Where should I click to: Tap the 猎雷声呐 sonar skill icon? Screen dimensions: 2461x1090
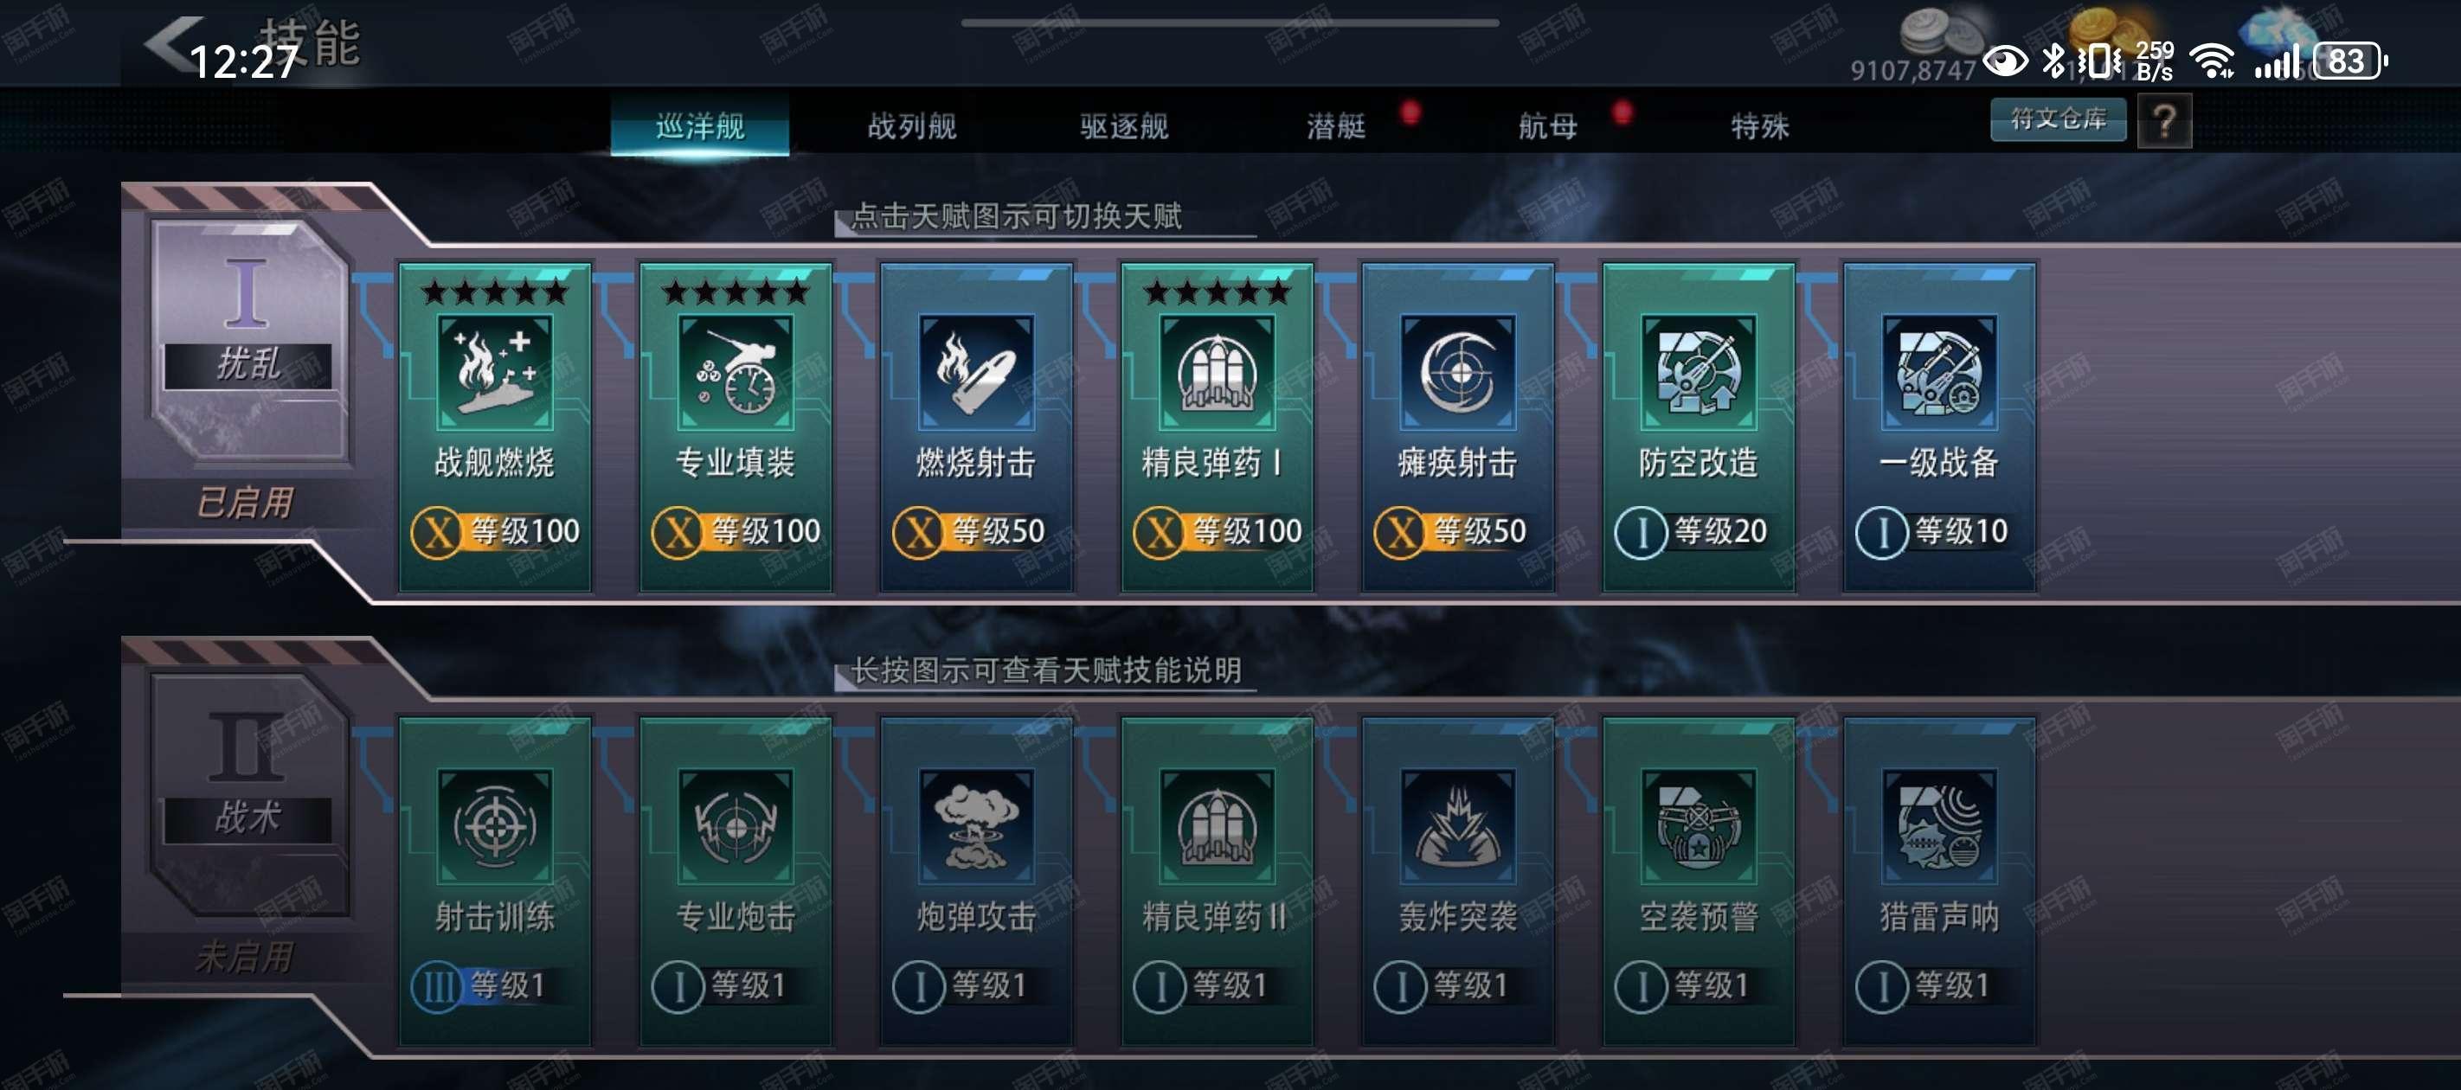click(1939, 827)
